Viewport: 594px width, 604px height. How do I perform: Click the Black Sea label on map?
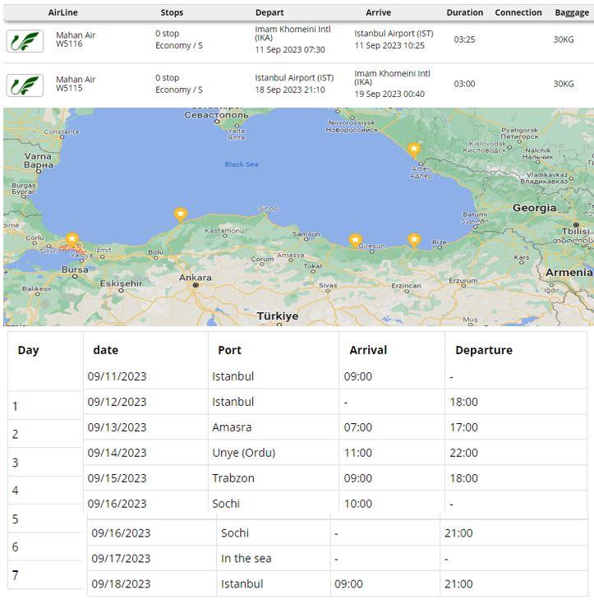242,164
